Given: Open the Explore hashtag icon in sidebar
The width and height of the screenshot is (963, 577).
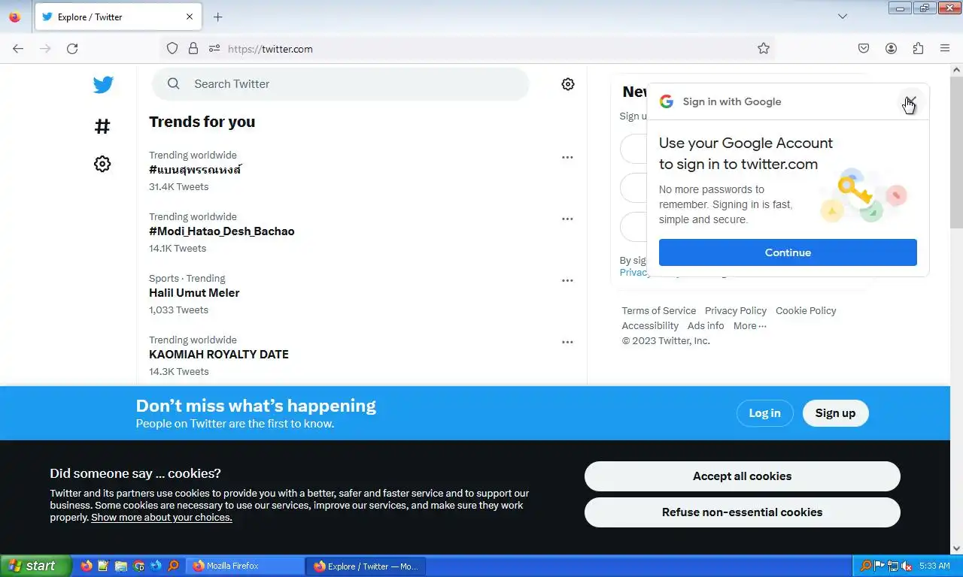Looking at the screenshot, I should 102,126.
